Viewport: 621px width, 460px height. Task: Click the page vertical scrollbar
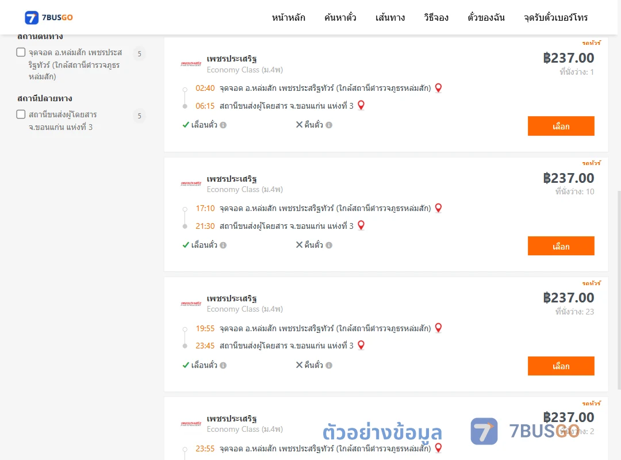(x=619, y=289)
